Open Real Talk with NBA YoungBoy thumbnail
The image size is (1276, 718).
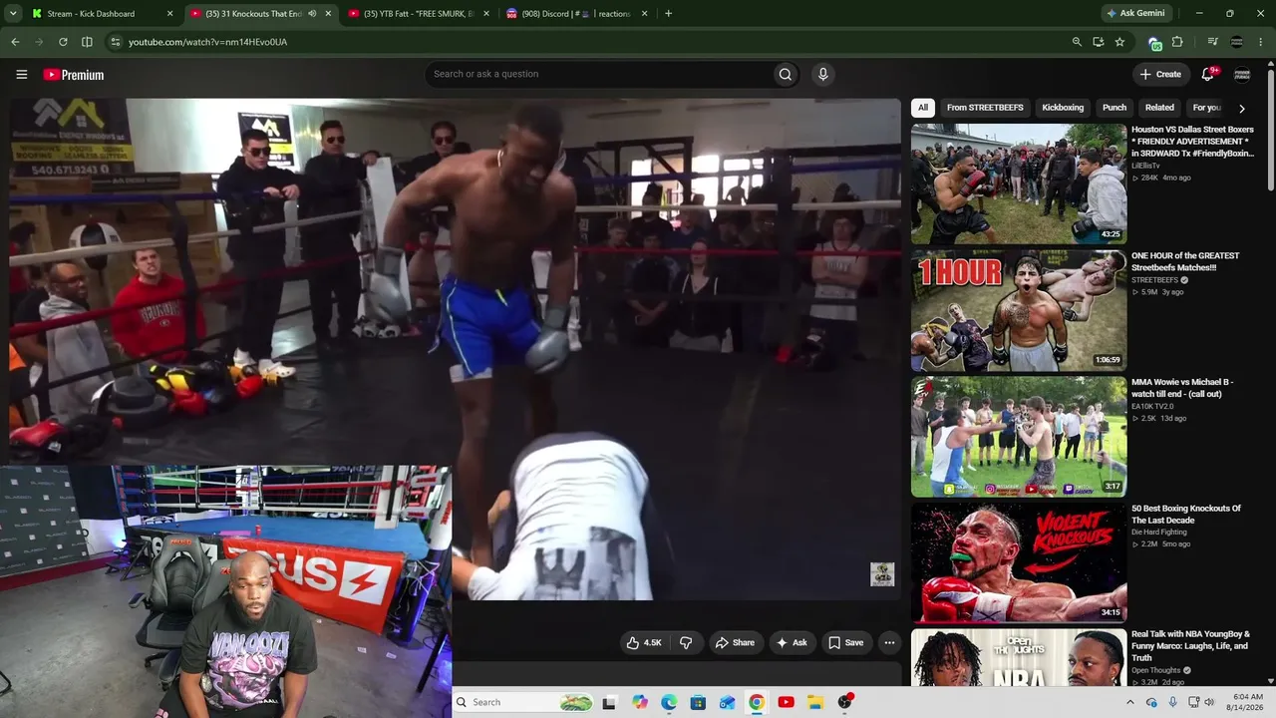pyautogui.click(x=1019, y=657)
